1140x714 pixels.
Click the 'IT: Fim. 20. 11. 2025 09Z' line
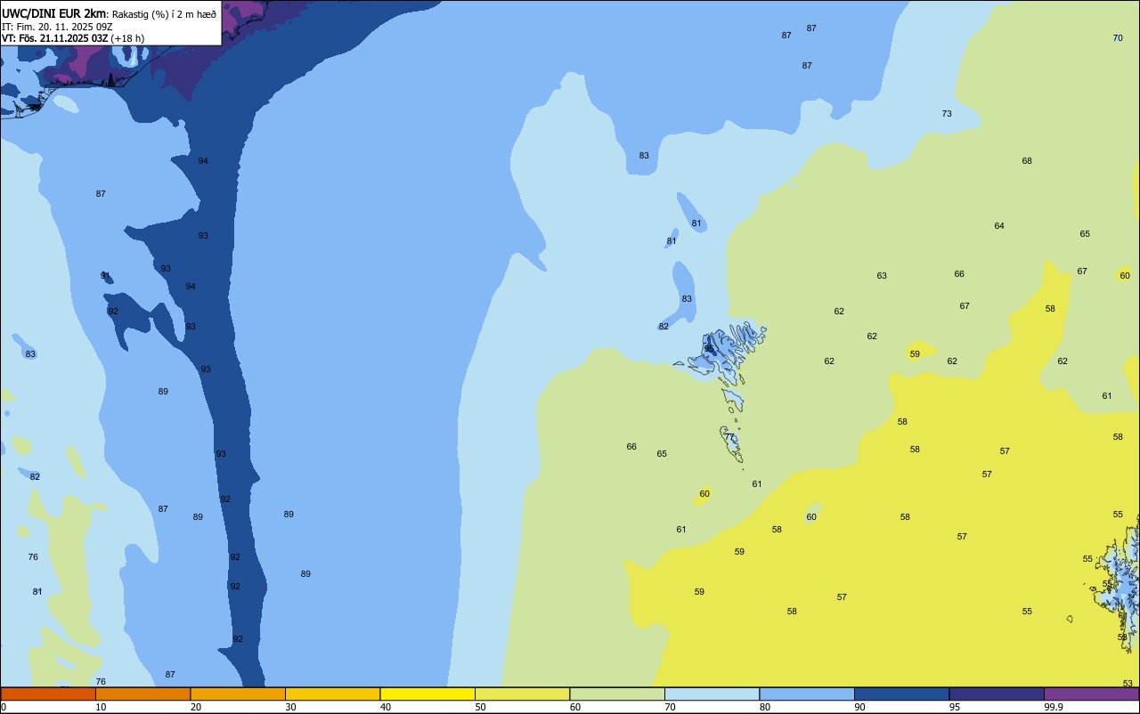(x=57, y=27)
